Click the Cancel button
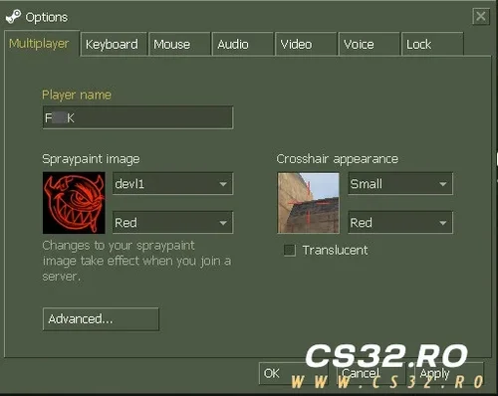This screenshot has width=498, height=396. tap(372, 373)
